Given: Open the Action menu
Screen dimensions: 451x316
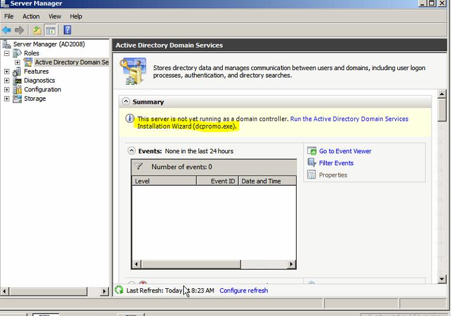Looking at the screenshot, I should tap(31, 17).
